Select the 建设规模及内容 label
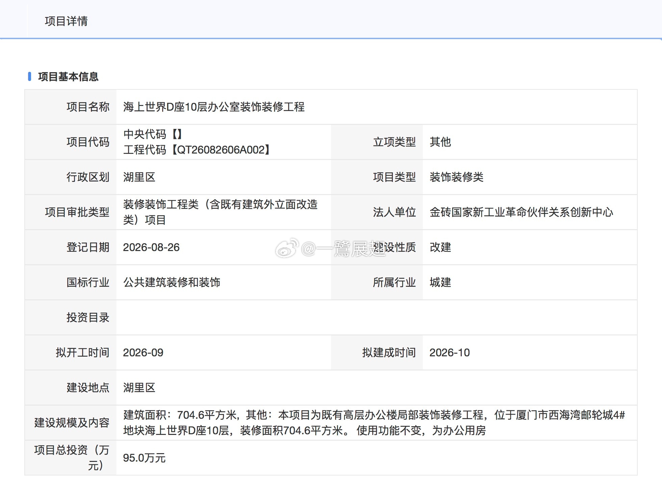 point(72,423)
